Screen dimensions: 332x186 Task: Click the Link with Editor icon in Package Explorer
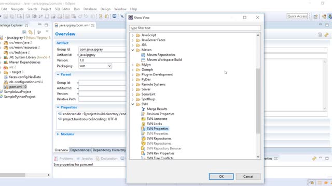(x=31, y=32)
